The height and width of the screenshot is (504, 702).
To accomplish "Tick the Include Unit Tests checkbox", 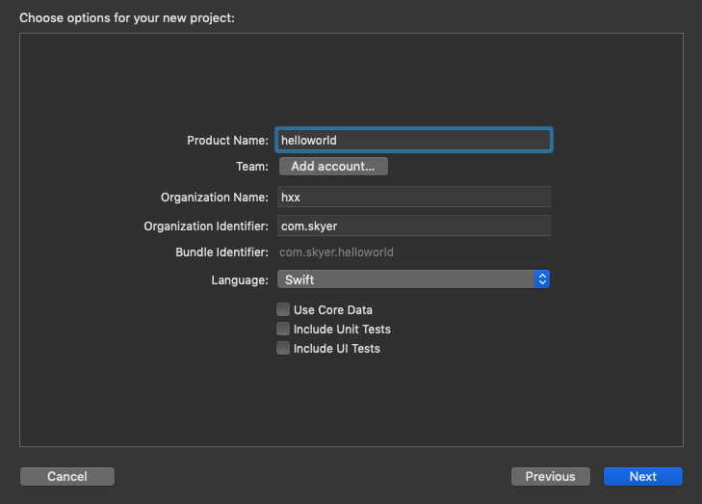I will click(x=283, y=330).
